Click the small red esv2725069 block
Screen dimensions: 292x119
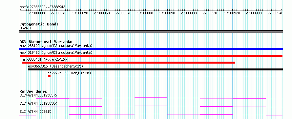coord(49,76)
